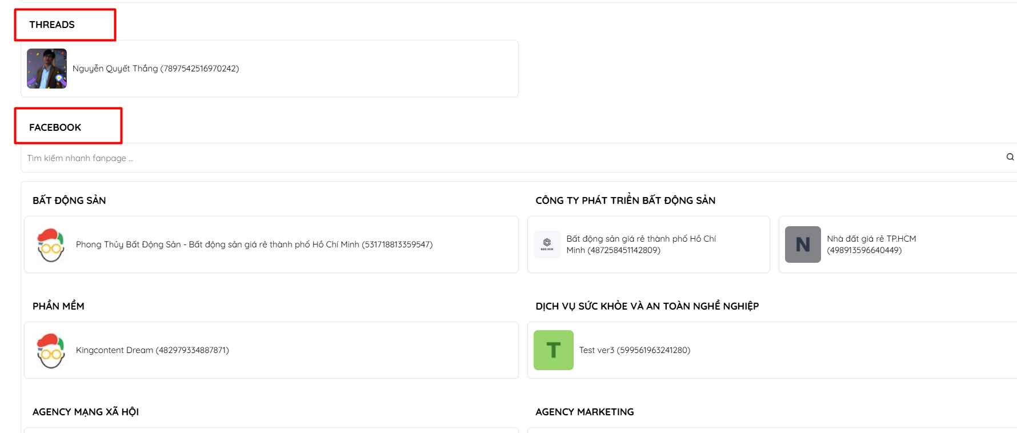Click the BẤT ĐỘNG SẢN category heading
This screenshot has height=433, width=1017.
[69, 201]
